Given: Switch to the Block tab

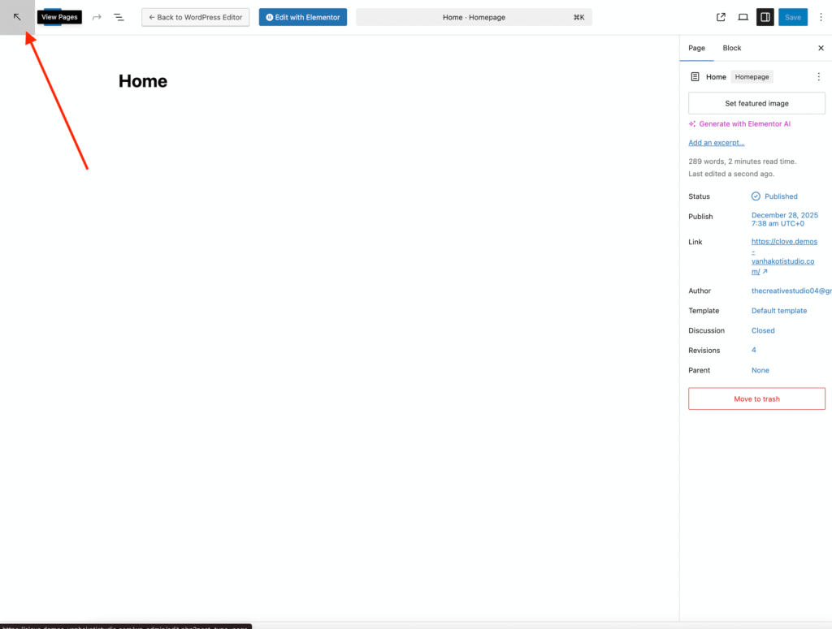Looking at the screenshot, I should 732,48.
